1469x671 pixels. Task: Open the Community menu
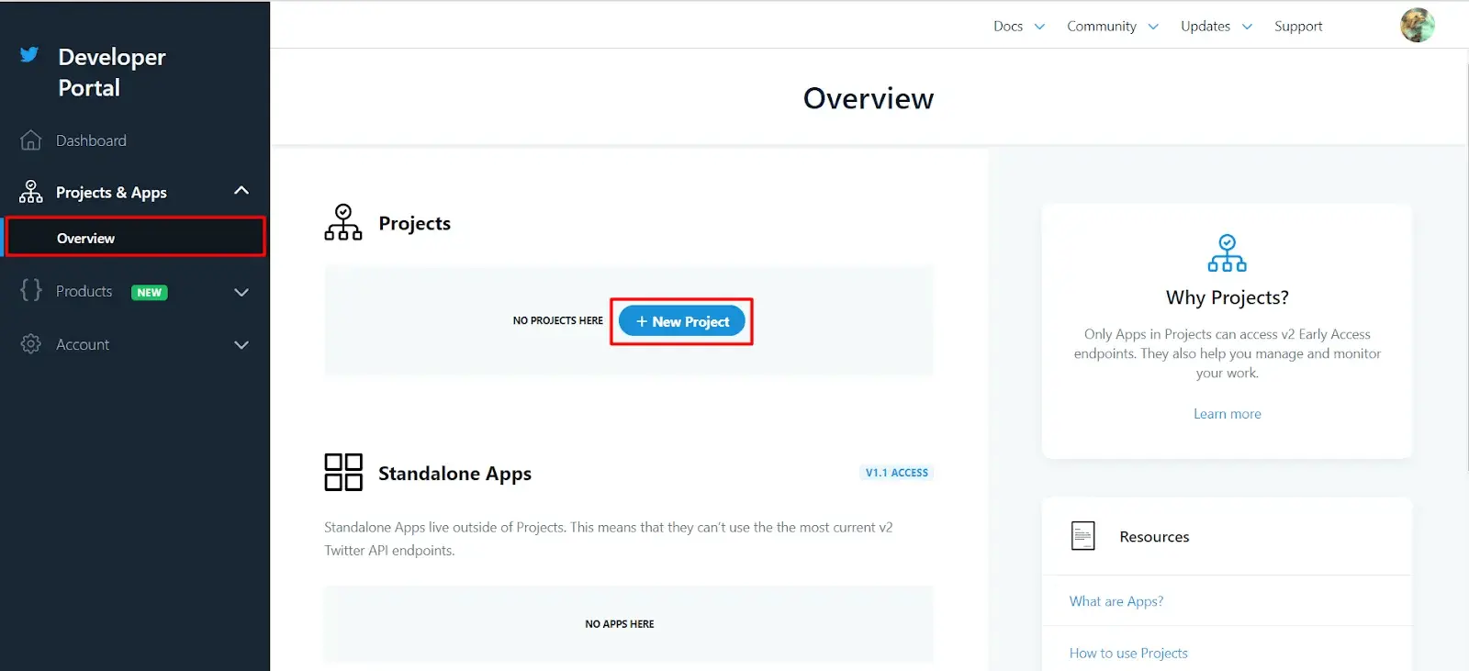1102,26
